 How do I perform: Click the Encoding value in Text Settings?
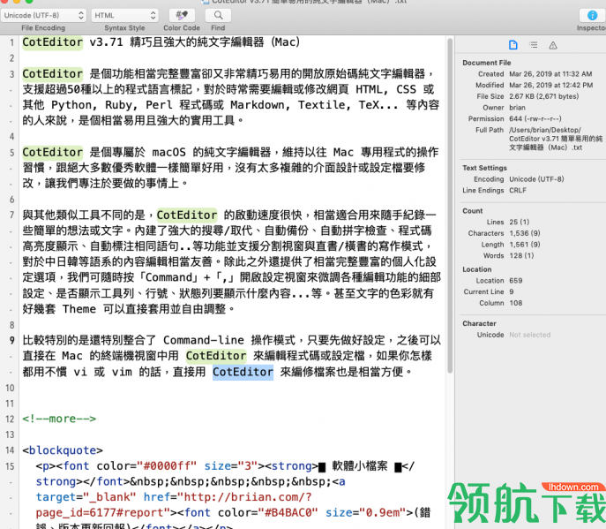pos(536,179)
